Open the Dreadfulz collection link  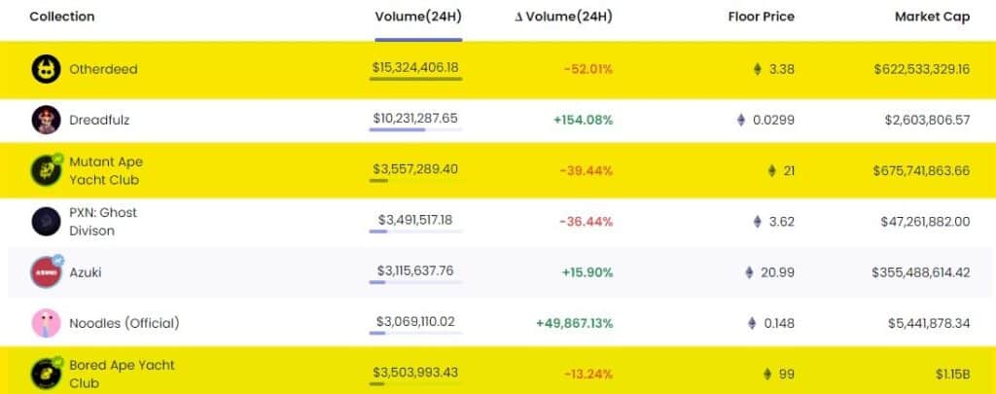pos(100,120)
